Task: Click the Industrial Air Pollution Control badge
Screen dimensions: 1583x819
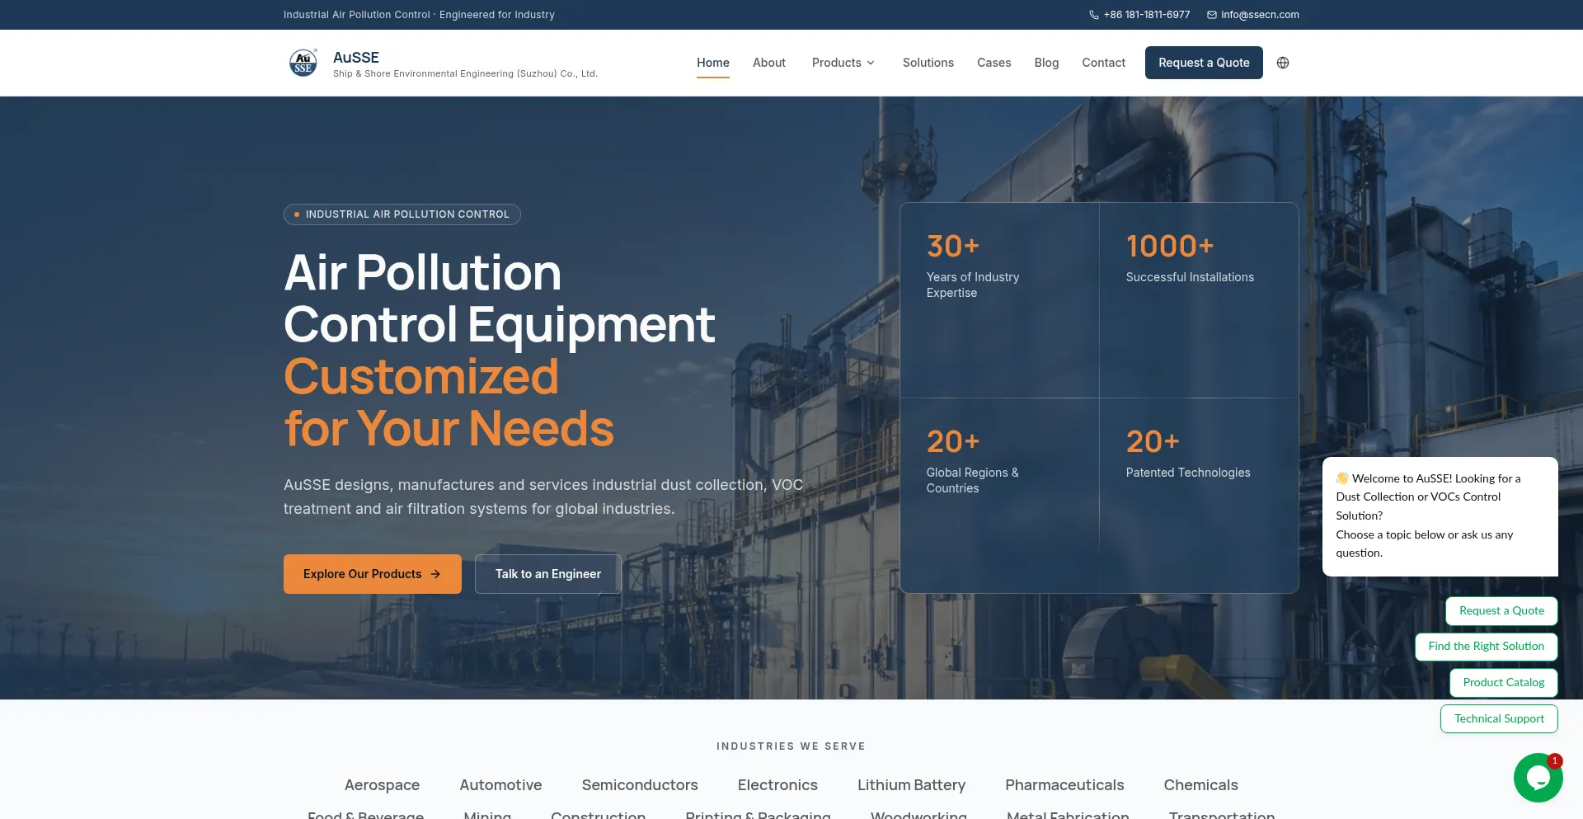Action: [402, 214]
